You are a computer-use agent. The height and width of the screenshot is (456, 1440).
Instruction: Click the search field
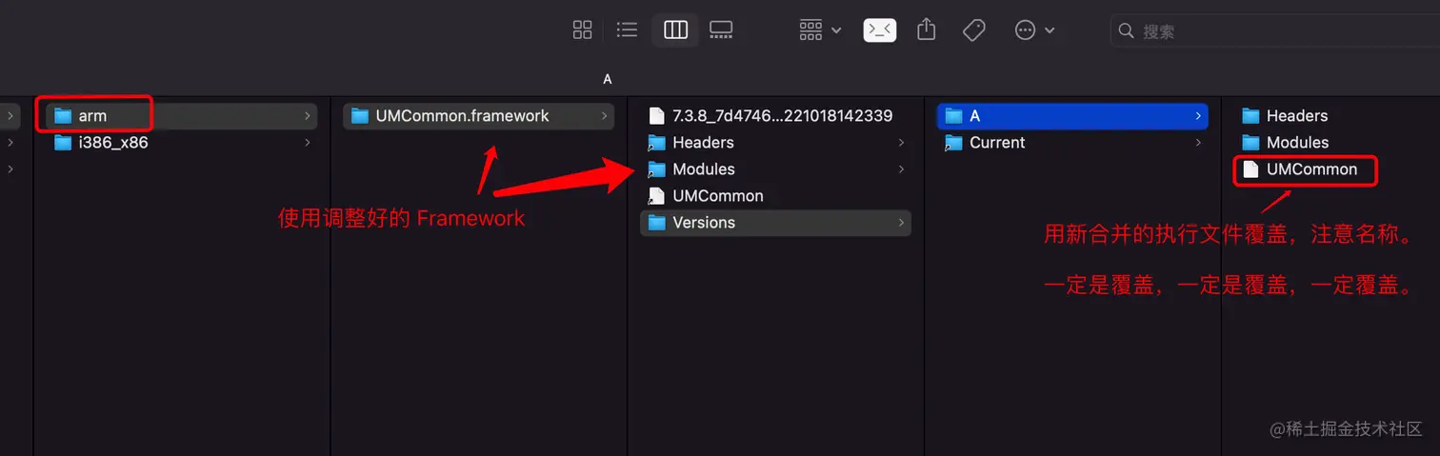coord(1274,30)
